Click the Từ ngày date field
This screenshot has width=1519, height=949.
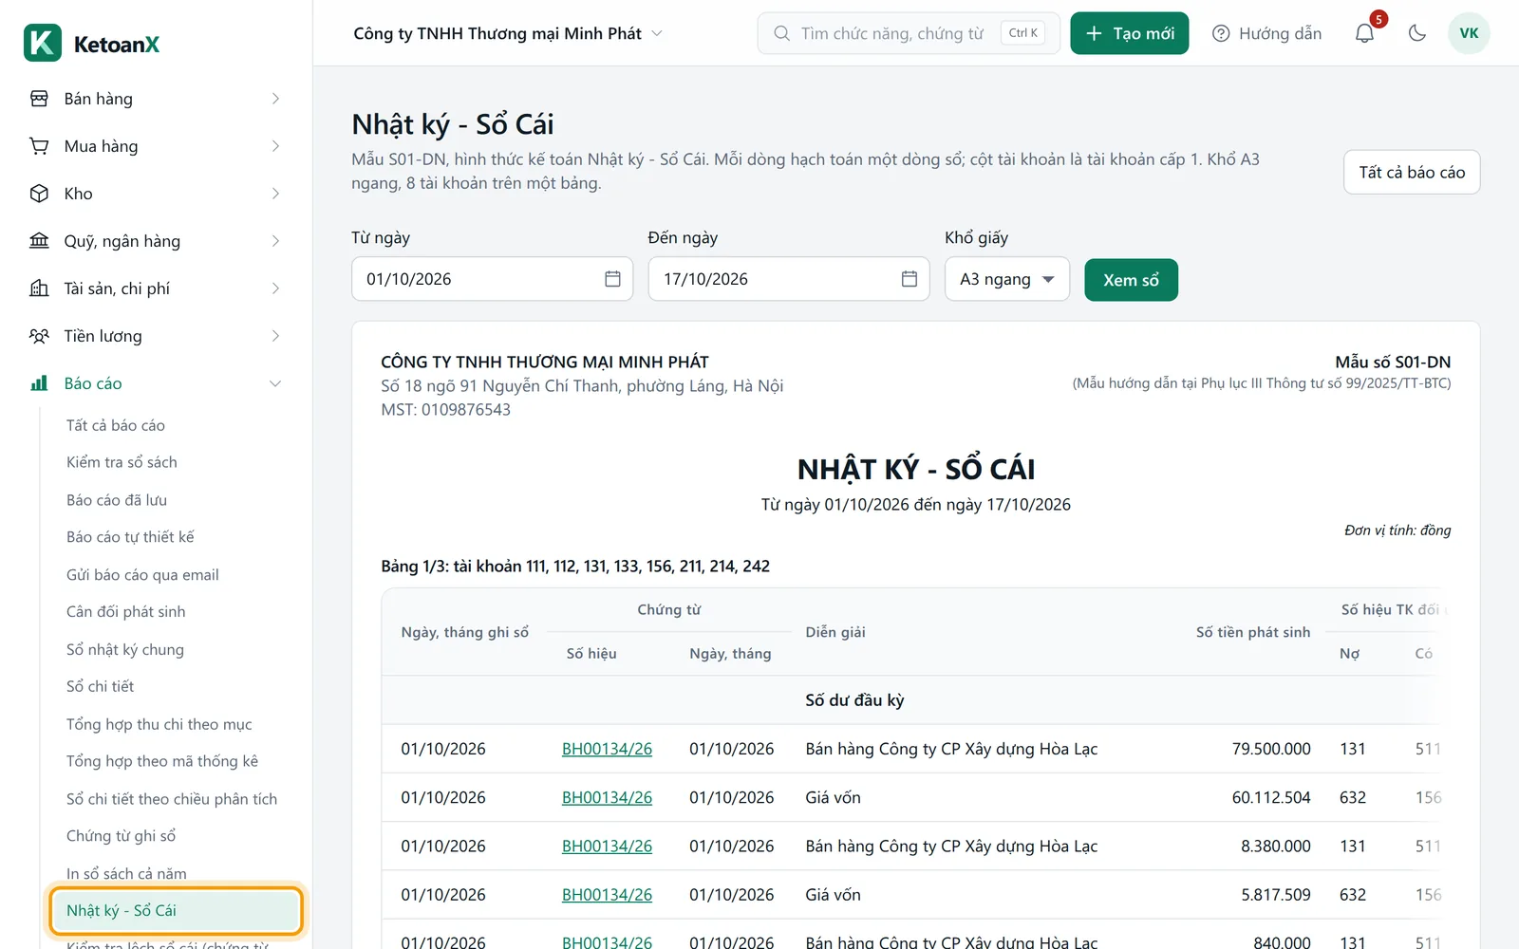[x=492, y=279]
